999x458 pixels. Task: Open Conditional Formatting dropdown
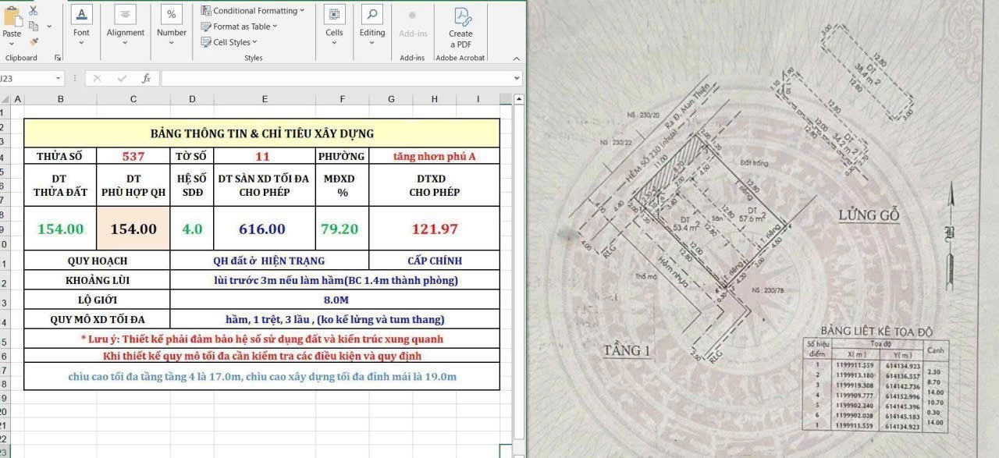pyautogui.click(x=253, y=11)
